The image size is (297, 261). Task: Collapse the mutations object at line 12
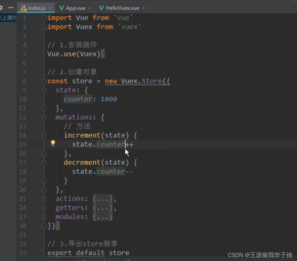44,118
